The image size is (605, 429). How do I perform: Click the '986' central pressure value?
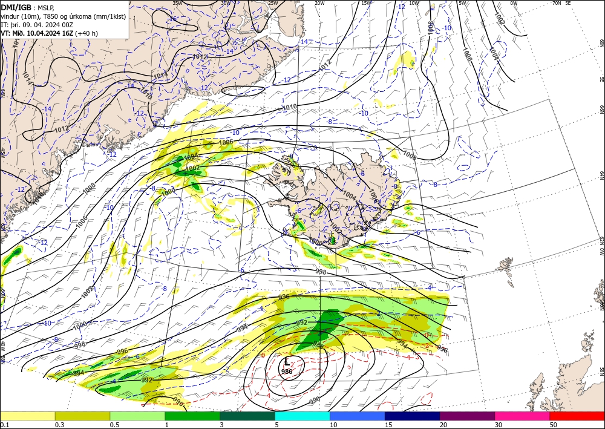tap(287, 372)
